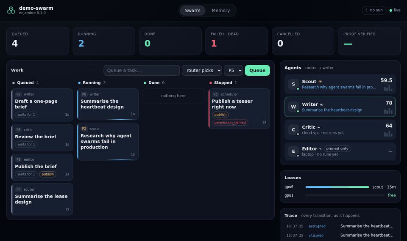Click the gpu1 lease progress bar
This screenshot has height=241, width=407.
[x=345, y=195]
